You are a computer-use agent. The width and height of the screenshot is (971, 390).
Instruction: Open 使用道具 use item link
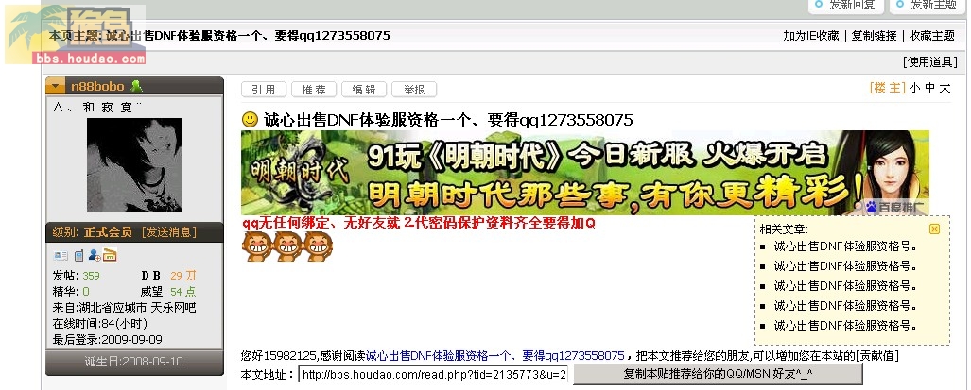coord(930,61)
